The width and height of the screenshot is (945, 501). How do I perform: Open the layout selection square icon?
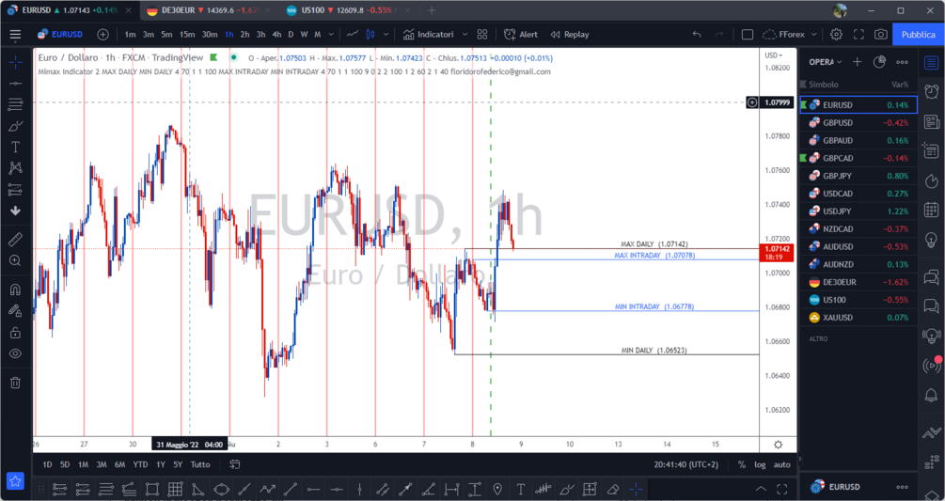click(748, 35)
